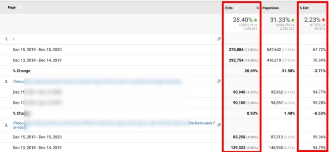Select the 83,258 exits cell

click(239, 137)
